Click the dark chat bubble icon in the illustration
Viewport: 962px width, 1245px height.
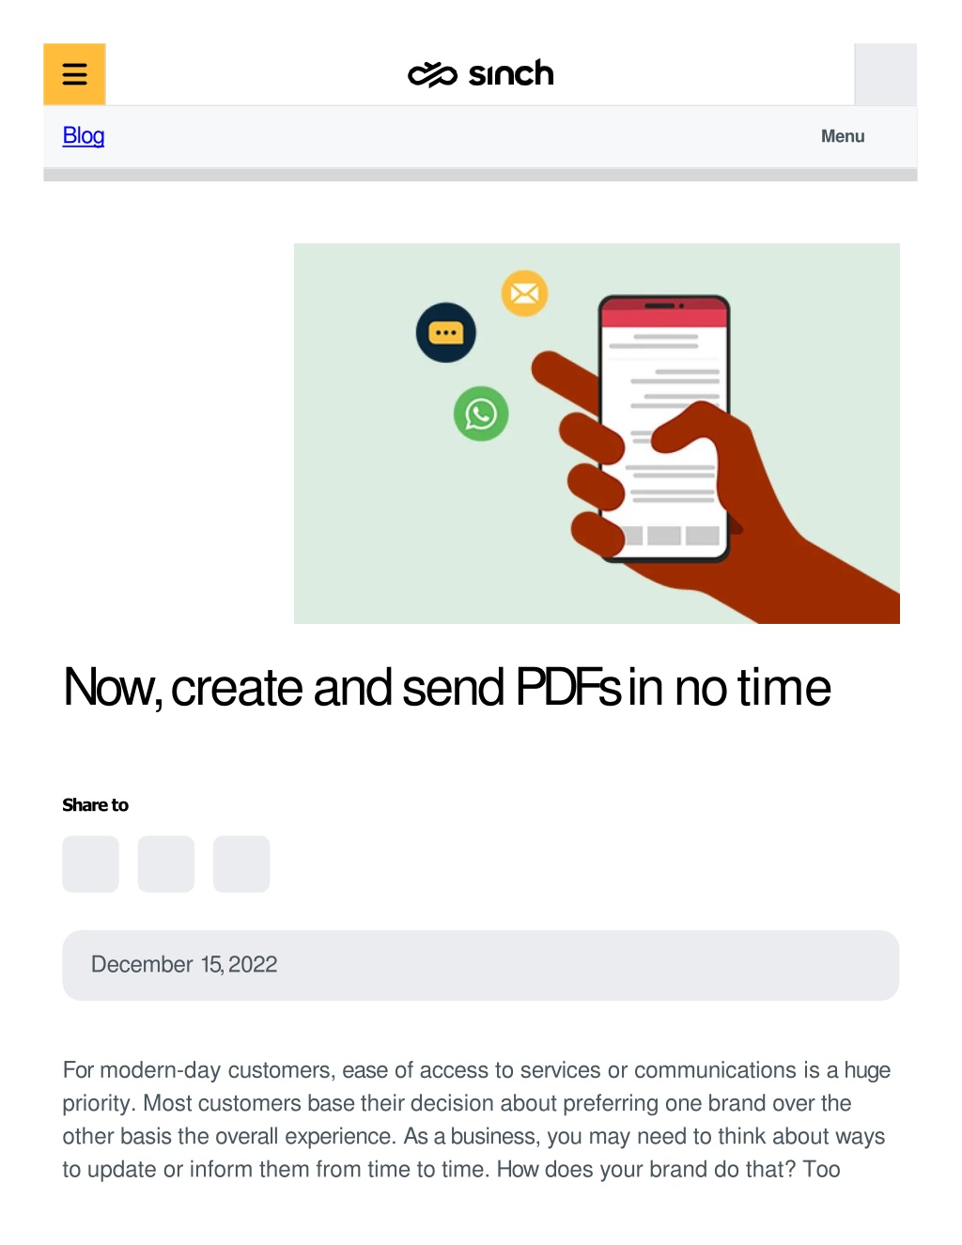tap(446, 333)
